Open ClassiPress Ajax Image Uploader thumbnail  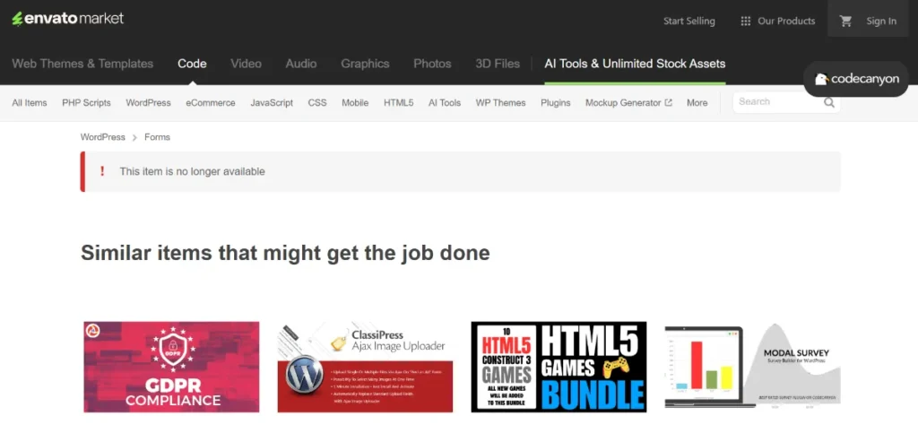[x=366, y=367]
